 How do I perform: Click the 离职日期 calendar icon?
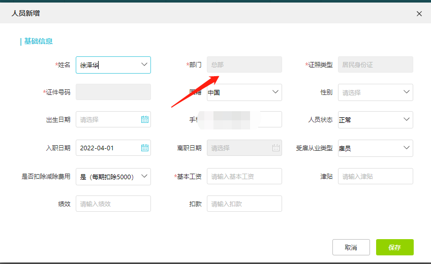pos(275,148)
